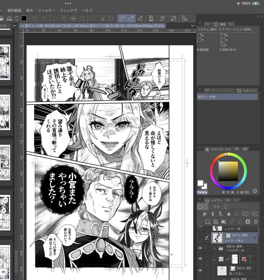Click the Undo arrow in the command bar

coord(35,19)
